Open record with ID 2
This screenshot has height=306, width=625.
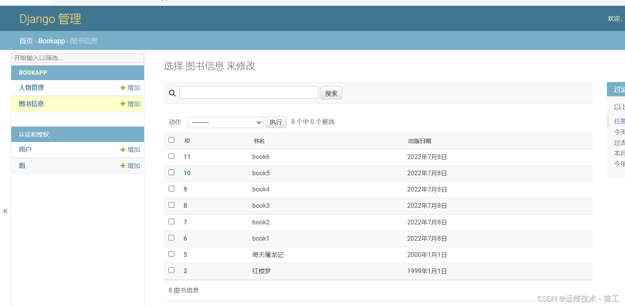[185, 271]
